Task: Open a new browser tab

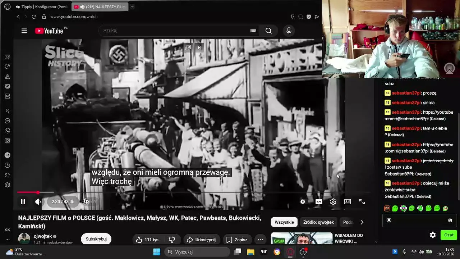Action: click(132, 7)
